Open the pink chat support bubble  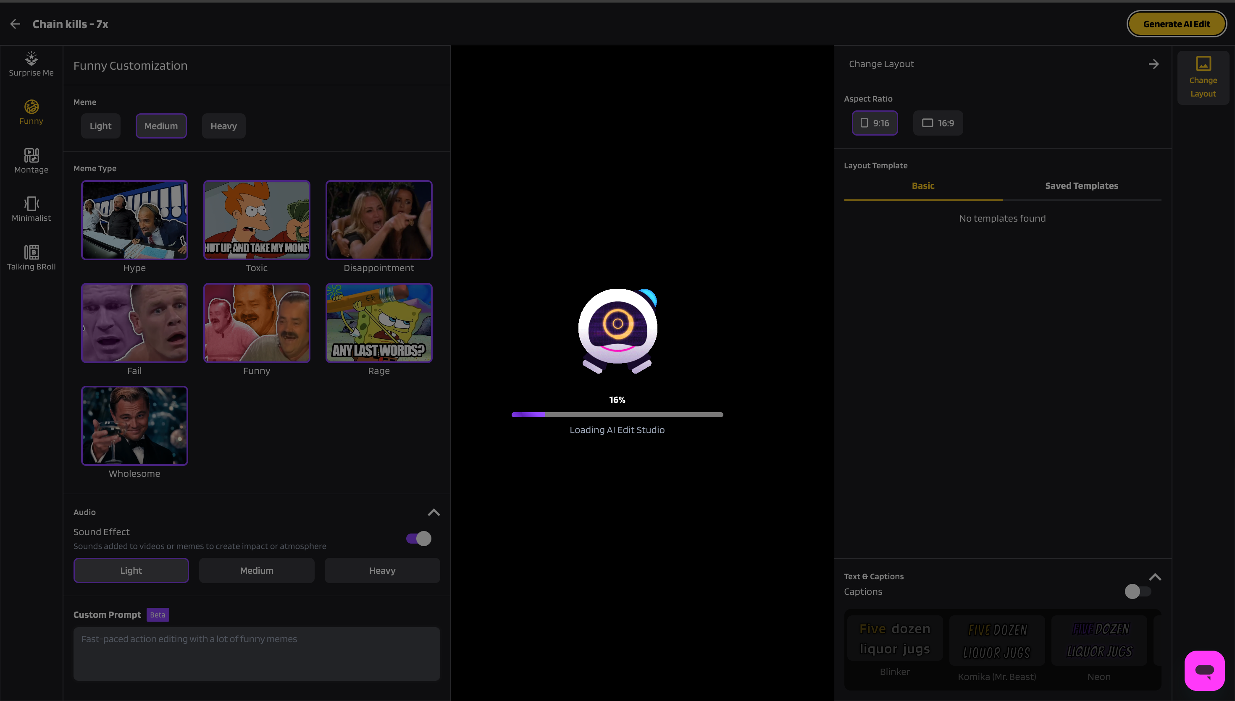coord(1204,670)
